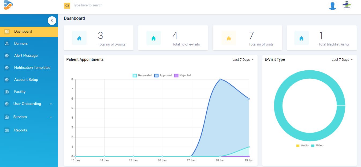This screenshot has height=167, width=361.
Task: Collapse the sidebar with the arrow button
Action: point(52,21)
